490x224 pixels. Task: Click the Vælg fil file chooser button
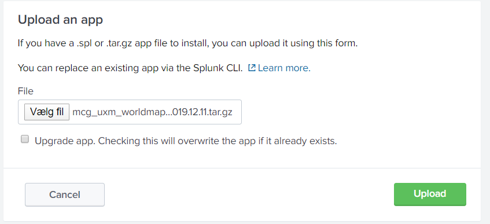click(47, 112)
